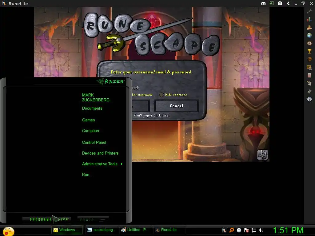The image size is (315, 236).
Task: Switch to Untitled Paint taskbar item
Action: point(135,230)
